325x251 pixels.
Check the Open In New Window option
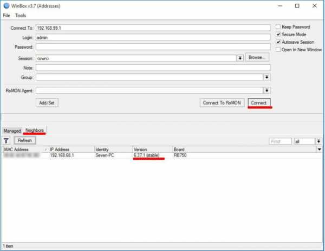tap(278, 50)
